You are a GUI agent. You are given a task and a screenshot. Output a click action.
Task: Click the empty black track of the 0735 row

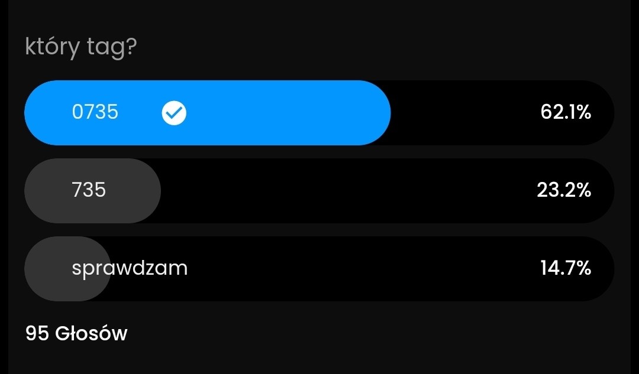(x=461, y=112)
